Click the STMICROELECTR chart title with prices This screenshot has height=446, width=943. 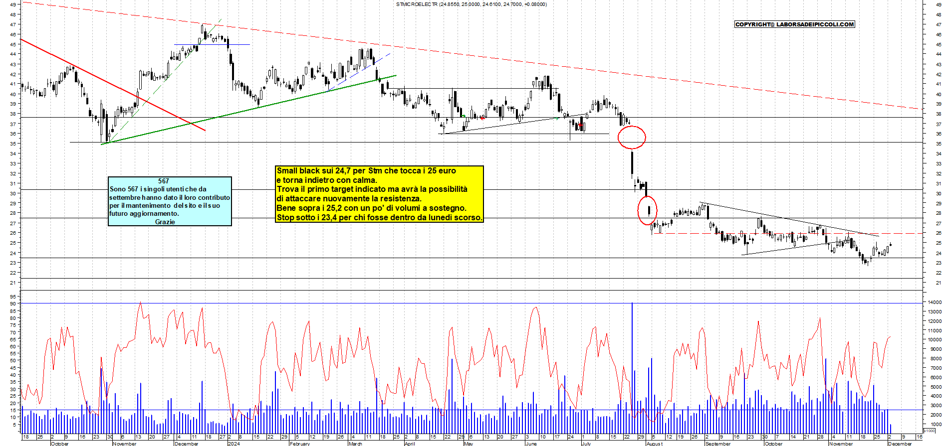coord(471,4)
